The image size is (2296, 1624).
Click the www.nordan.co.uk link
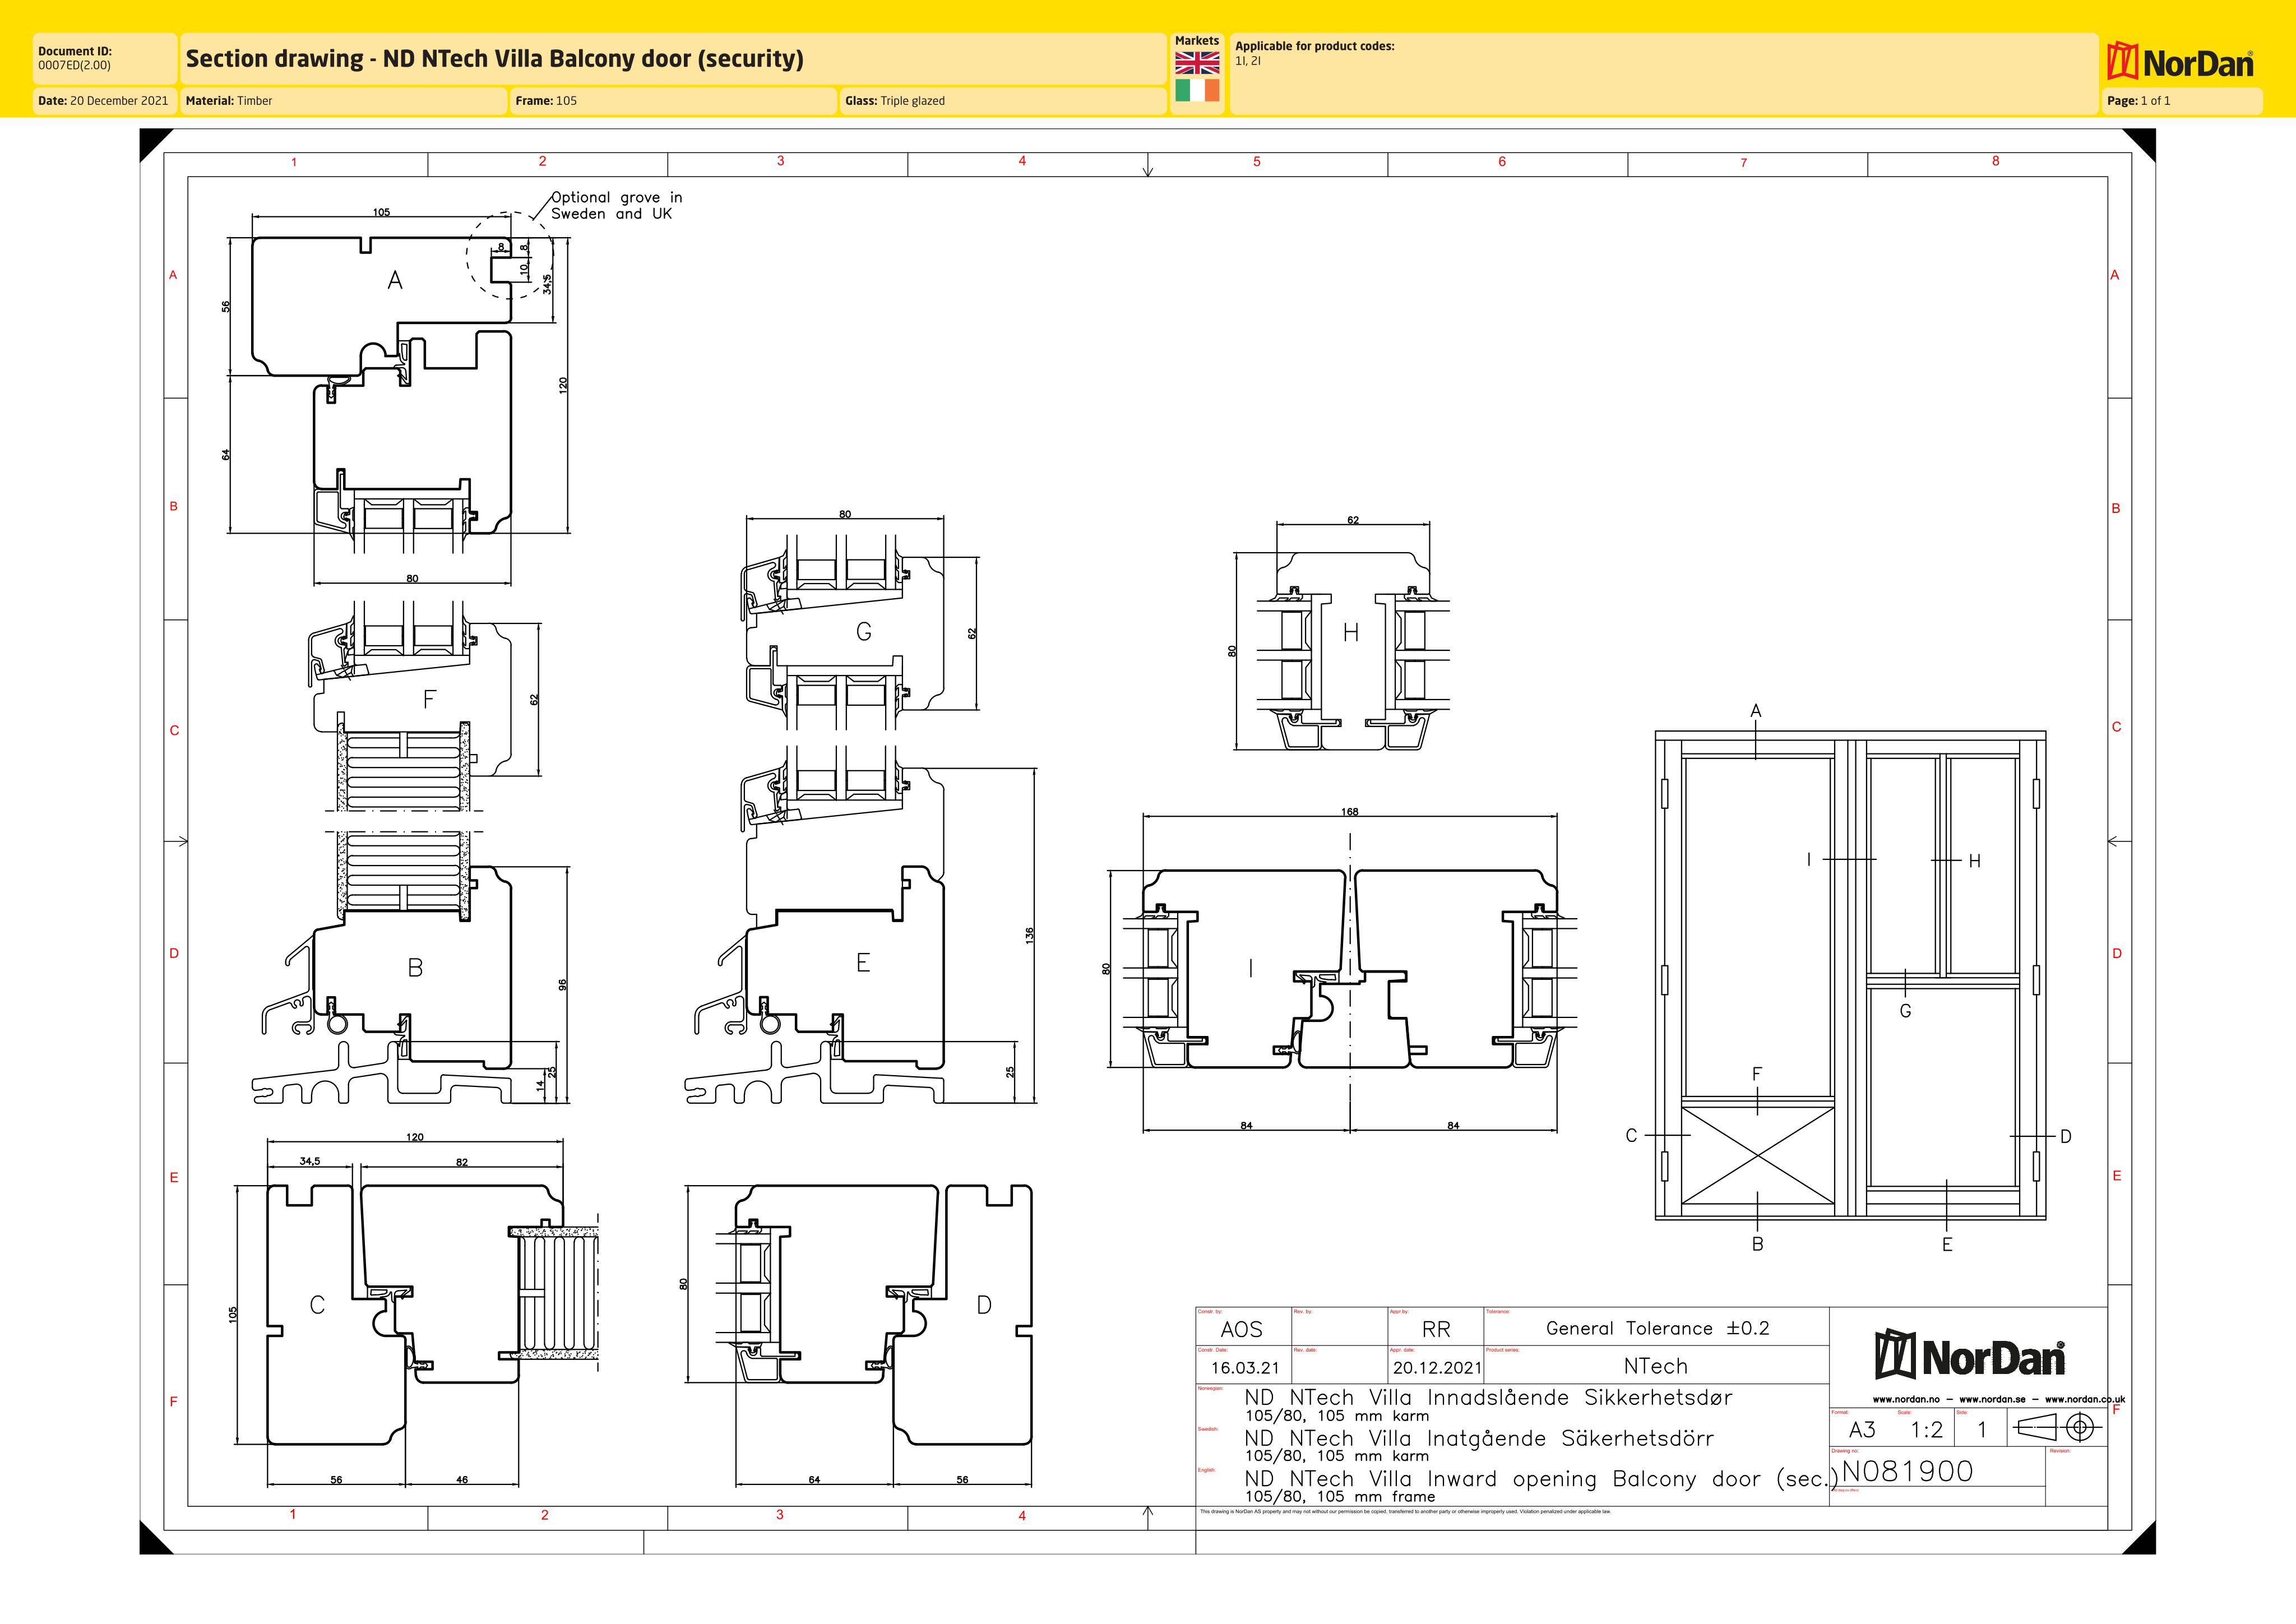[x=2085, y=1399]
